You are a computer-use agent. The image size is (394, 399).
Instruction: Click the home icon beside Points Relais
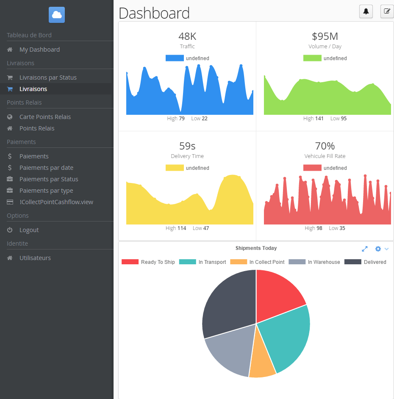(x=10, y=128)
